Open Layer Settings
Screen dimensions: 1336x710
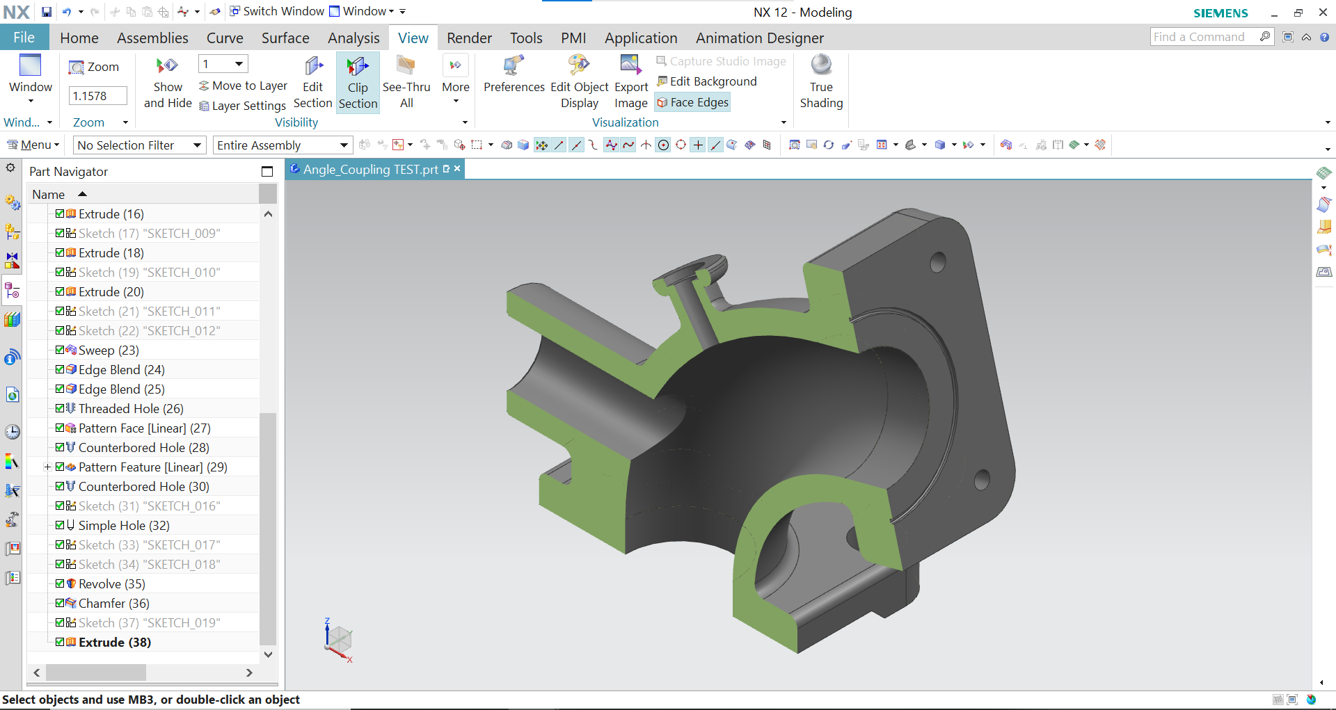[x=243, y=106]
